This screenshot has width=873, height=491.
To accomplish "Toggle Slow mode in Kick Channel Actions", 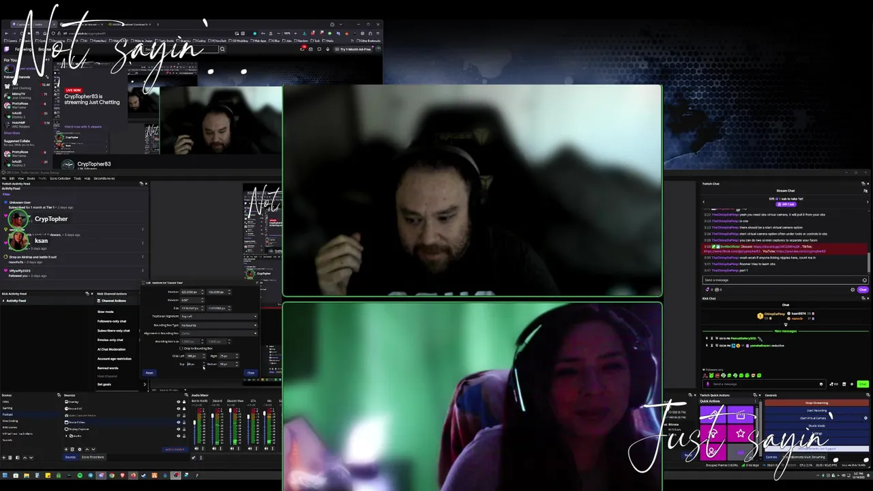I will pyautogui.click(x=106, y=312).
